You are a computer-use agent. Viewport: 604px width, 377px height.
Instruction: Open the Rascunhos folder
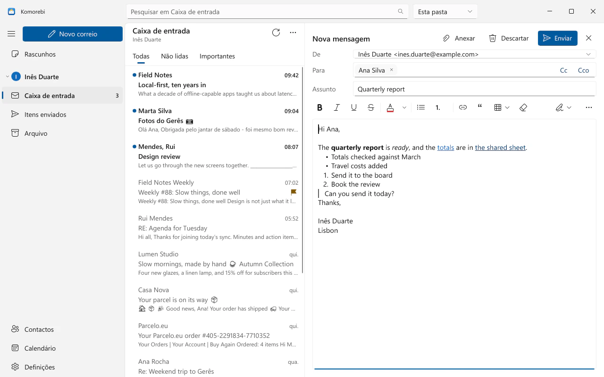point(62,54)
